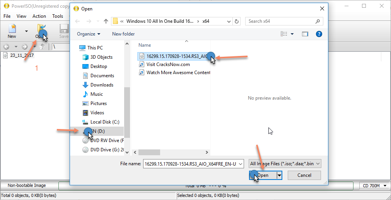Click the New toolbar icon in PowerISO

[12, 31]
